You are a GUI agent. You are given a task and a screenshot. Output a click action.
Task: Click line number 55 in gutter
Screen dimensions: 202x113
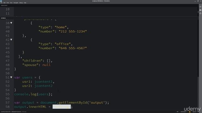tap(8, 94)
